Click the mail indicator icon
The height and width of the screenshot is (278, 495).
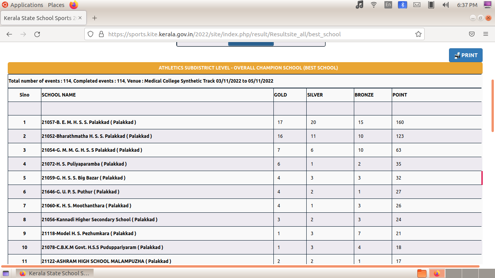pyautogui.click(x=417, y=5)
